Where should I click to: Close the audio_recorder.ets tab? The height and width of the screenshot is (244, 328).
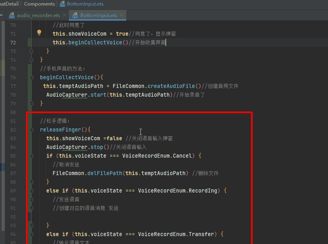click(x=64, y=15)
